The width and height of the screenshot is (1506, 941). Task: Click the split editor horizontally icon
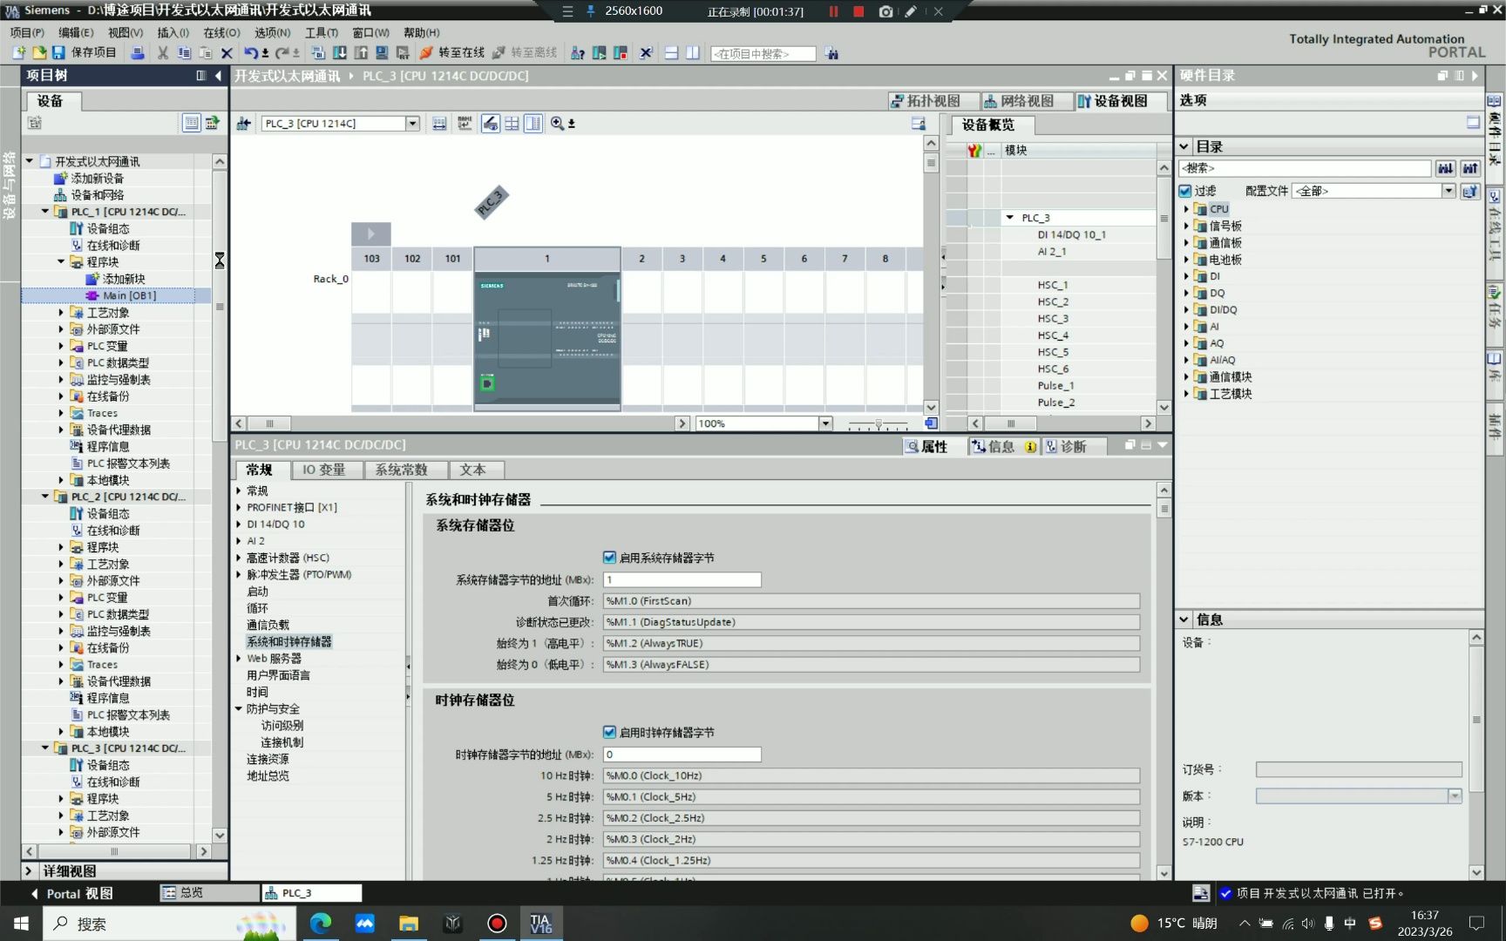point(671,53)
